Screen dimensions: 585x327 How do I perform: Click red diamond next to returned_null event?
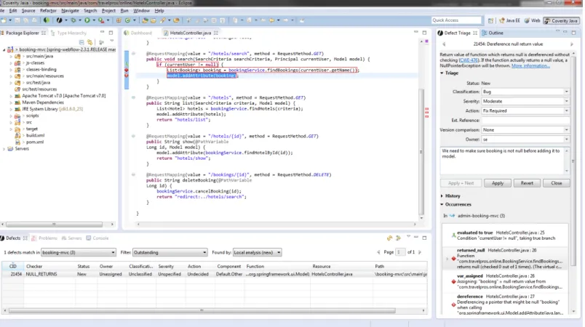[x=454, y=259]
